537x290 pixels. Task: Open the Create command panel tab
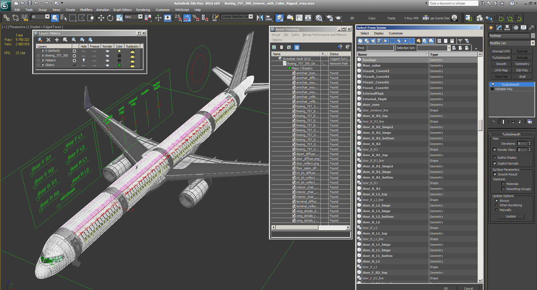tap(491, 28)
